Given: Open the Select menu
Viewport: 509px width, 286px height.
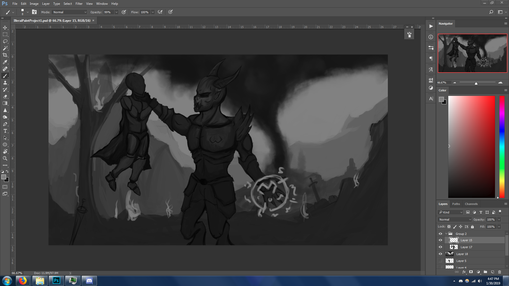Looking at the screenshot, I should (x=68, y=4).
